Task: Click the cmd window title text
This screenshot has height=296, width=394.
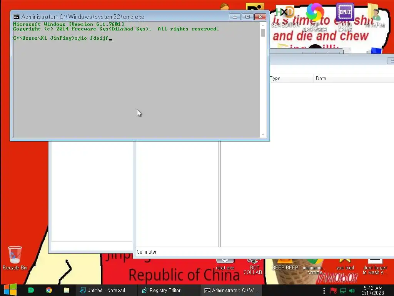Action: point(83,17)
